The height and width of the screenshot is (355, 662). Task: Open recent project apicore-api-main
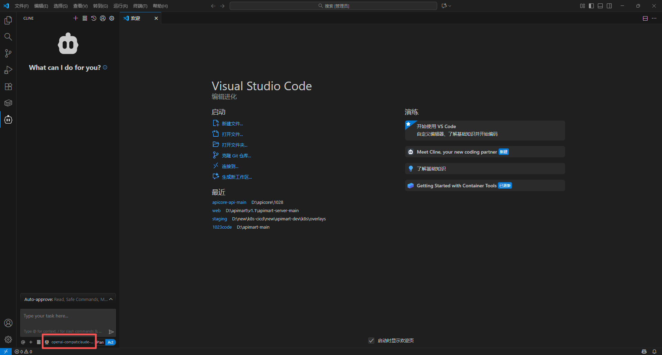[229, 202]
